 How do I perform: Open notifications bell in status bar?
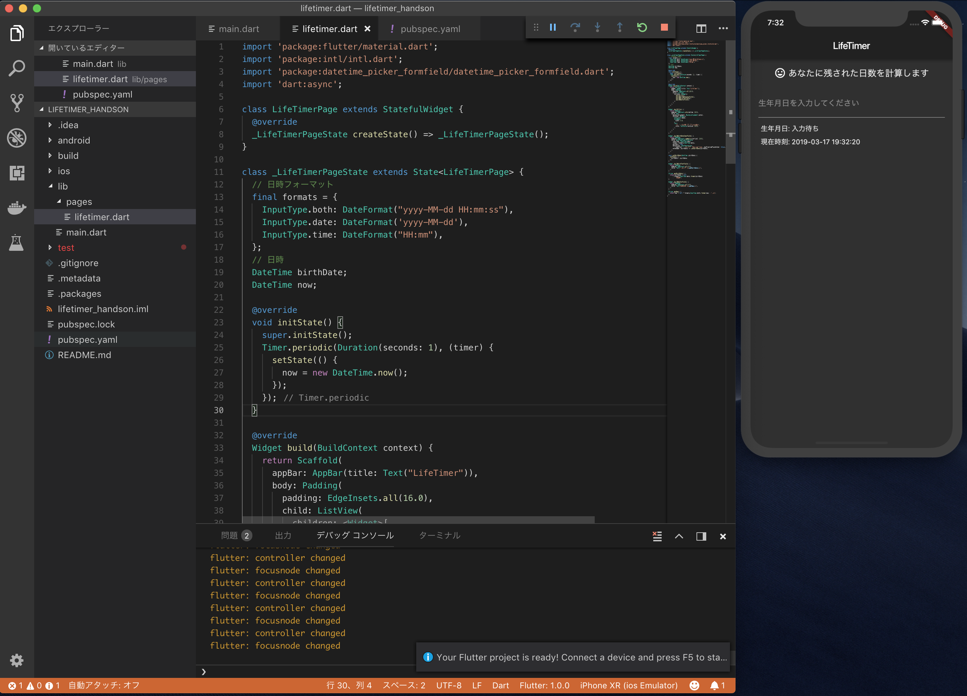pyautogui.click(x=717, y=685)
